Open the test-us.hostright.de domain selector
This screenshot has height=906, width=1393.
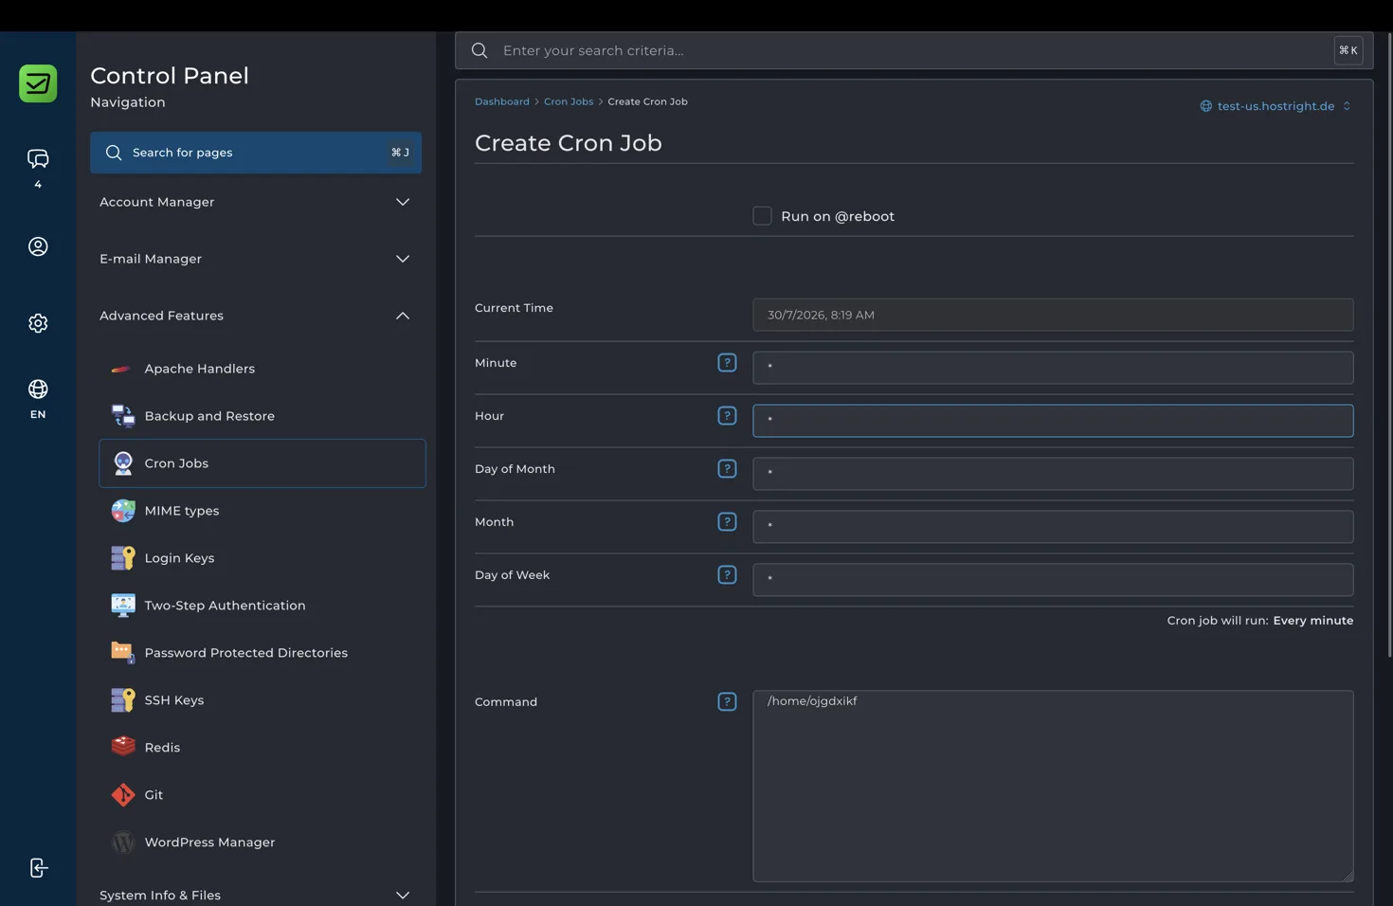coord(1275,106)
